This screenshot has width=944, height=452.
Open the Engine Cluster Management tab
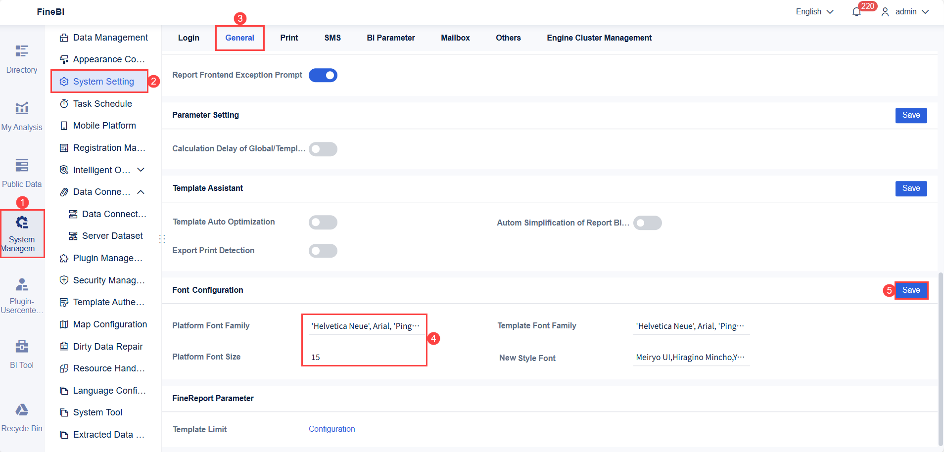click(x=599, y=38)
